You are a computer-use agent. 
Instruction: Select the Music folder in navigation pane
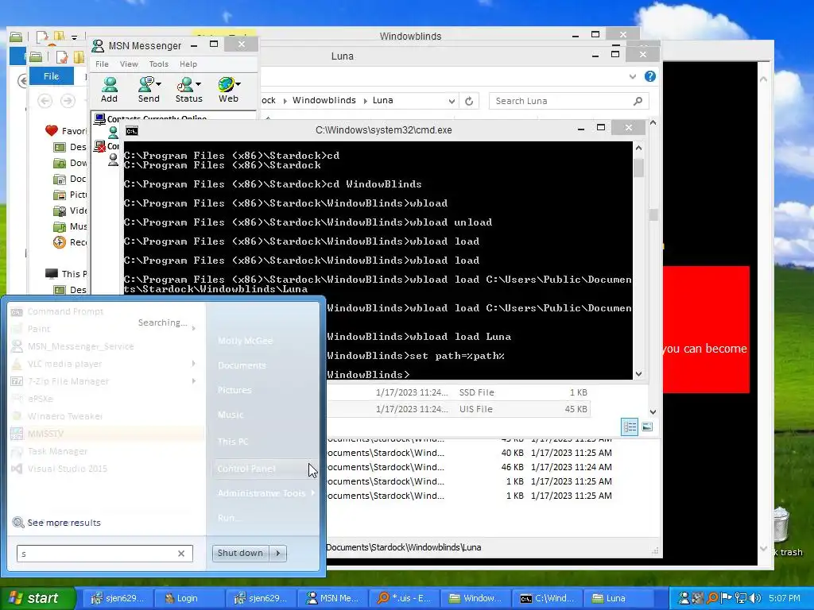pyautogui.click(x=70, y=226)
